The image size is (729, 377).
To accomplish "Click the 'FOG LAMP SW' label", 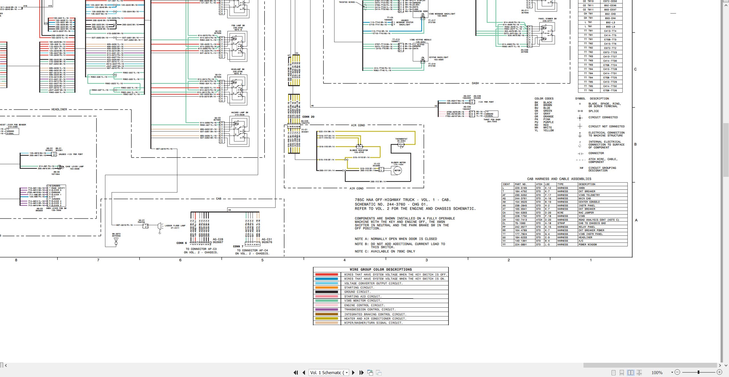I will coord(238,26).
